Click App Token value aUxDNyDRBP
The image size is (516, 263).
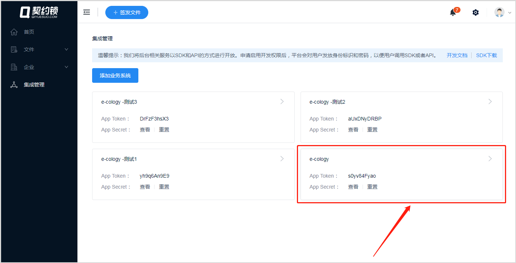[x=365, y=119]
